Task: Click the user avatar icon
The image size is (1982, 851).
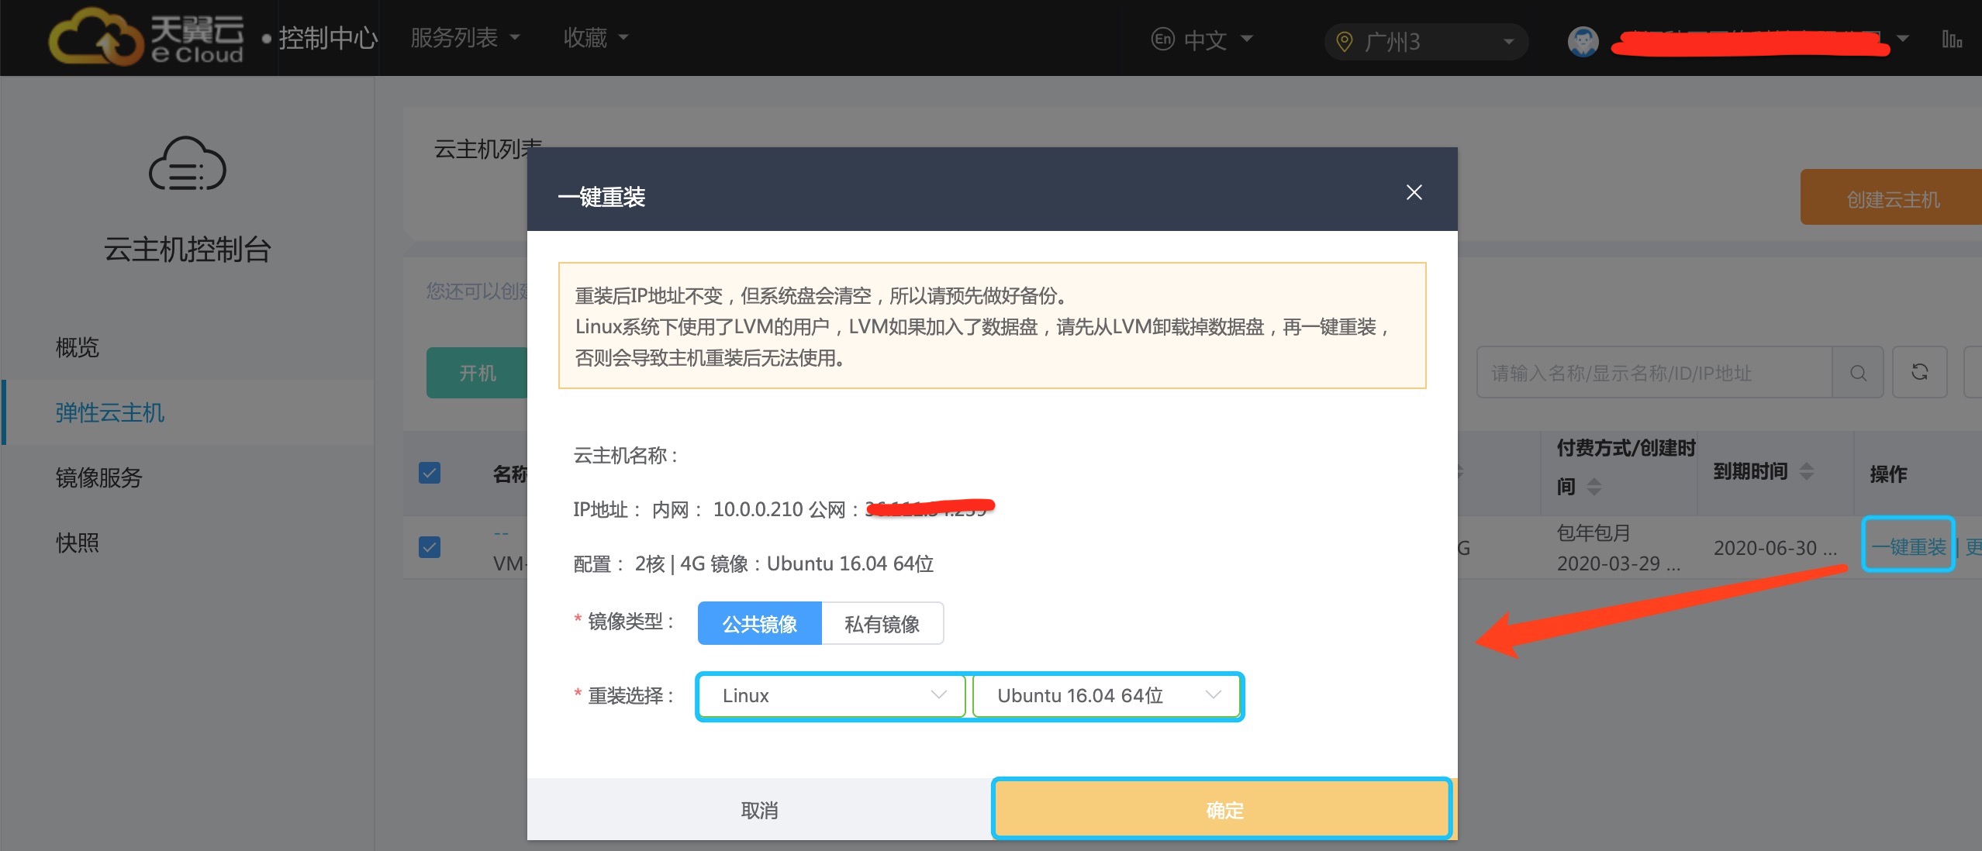Action: tap(1583, 41)
